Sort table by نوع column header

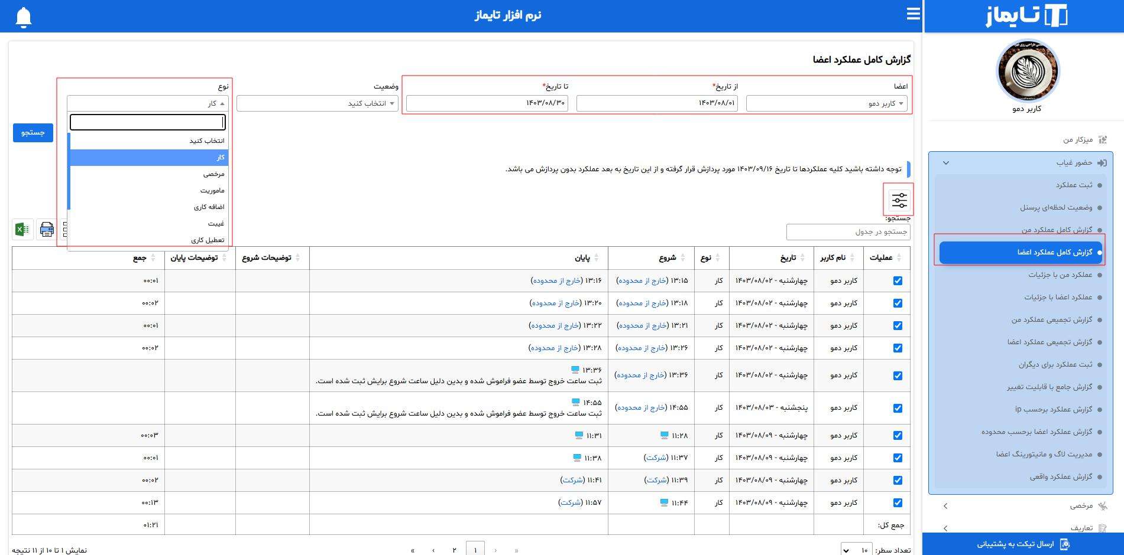[712, 258]
